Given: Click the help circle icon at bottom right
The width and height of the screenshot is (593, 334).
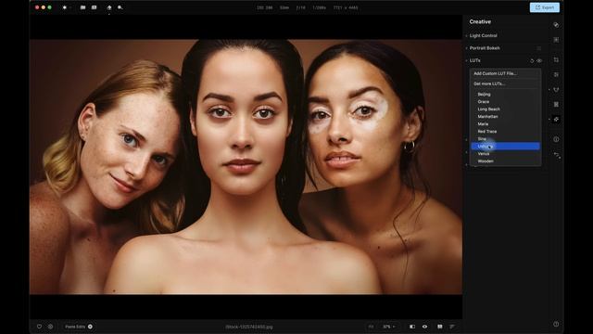Looking at the screenshot, I should coord(556,324).
